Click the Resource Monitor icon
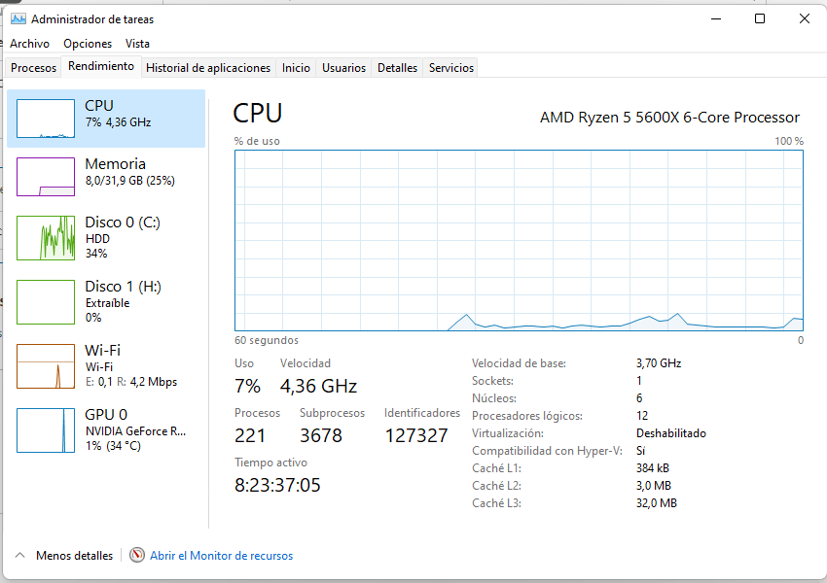 click(137, 556)
